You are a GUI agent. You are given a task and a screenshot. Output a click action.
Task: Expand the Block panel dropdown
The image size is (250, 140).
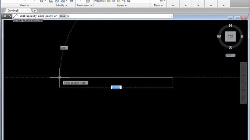[x=158, y=5]
